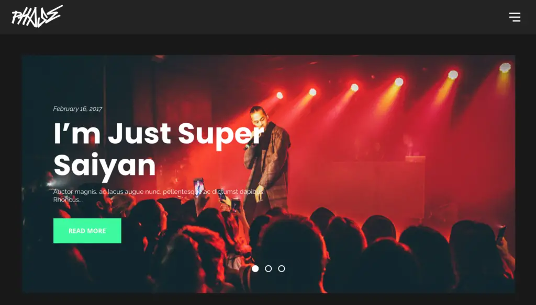Image resolution: width=536 pixels, height=305 pixels.
Task: Open the "I'm Just Super Saiyan" headline
Action: click(159, 150)
